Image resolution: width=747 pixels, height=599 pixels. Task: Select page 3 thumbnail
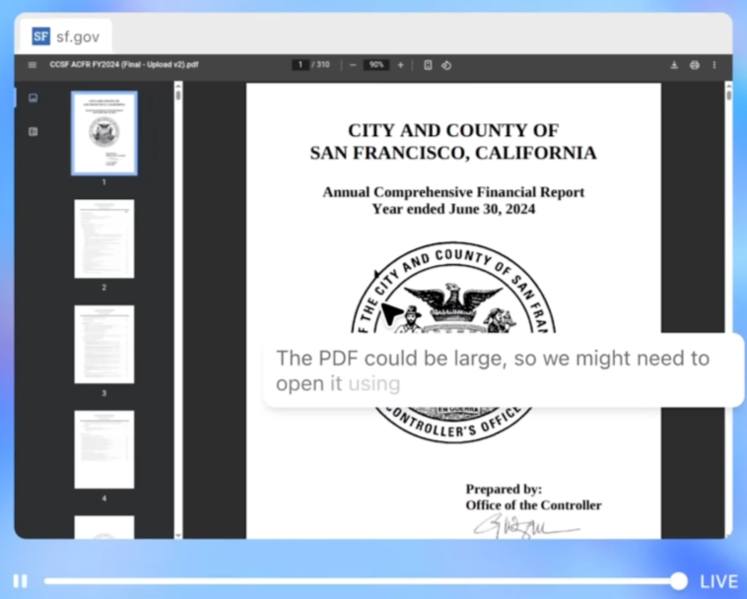pyautogui.click(x=104, y=344)
